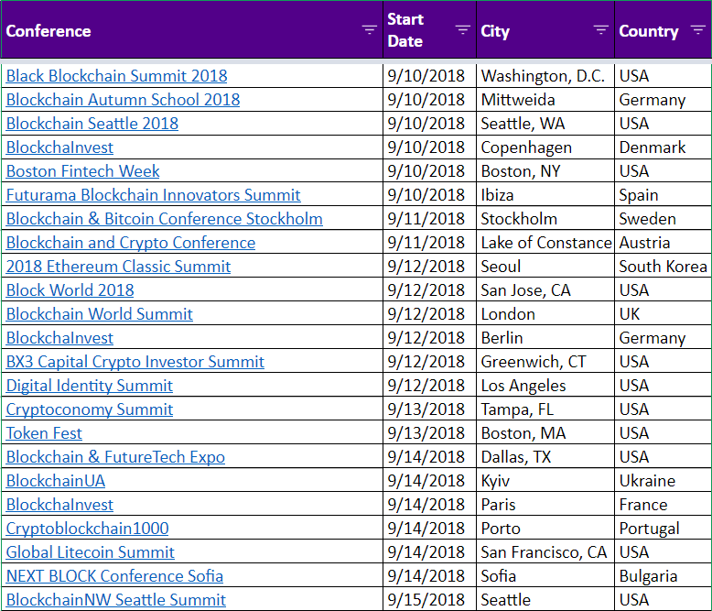
Task: Follow the BlockchainUA link
Action: pos(56,481)
